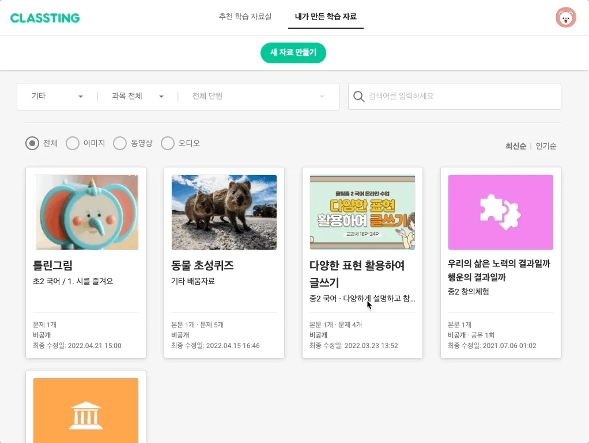This screenshot has height=443, width=589.
Task: Click the 동물 초성퀴즈 card title
Action: (x=202, y=266)
